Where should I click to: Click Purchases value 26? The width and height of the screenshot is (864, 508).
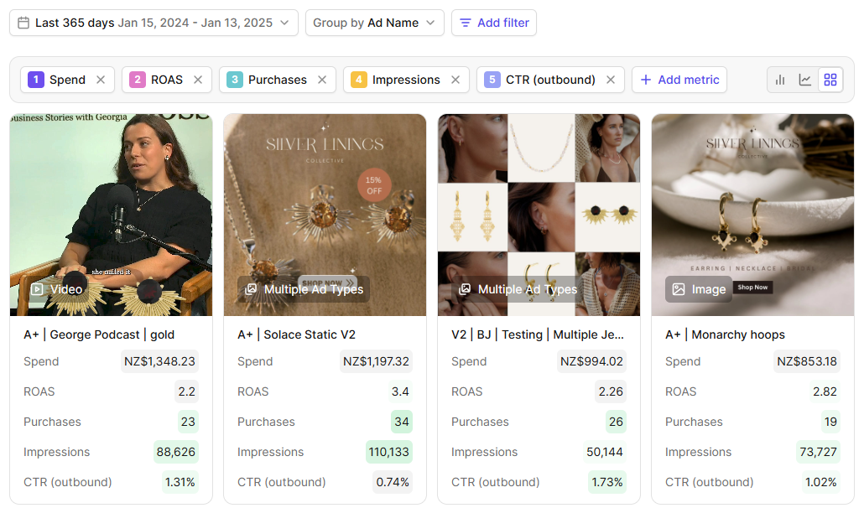click(x=616, y=422)
